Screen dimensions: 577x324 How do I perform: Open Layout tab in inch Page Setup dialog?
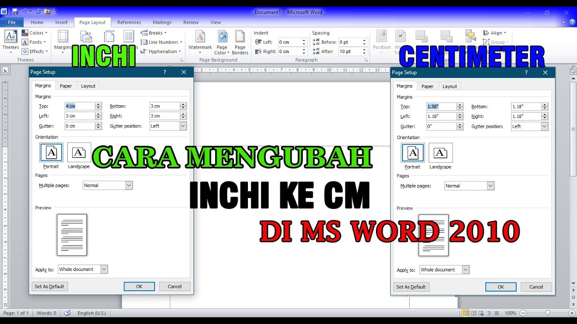(x=449, y=86)
